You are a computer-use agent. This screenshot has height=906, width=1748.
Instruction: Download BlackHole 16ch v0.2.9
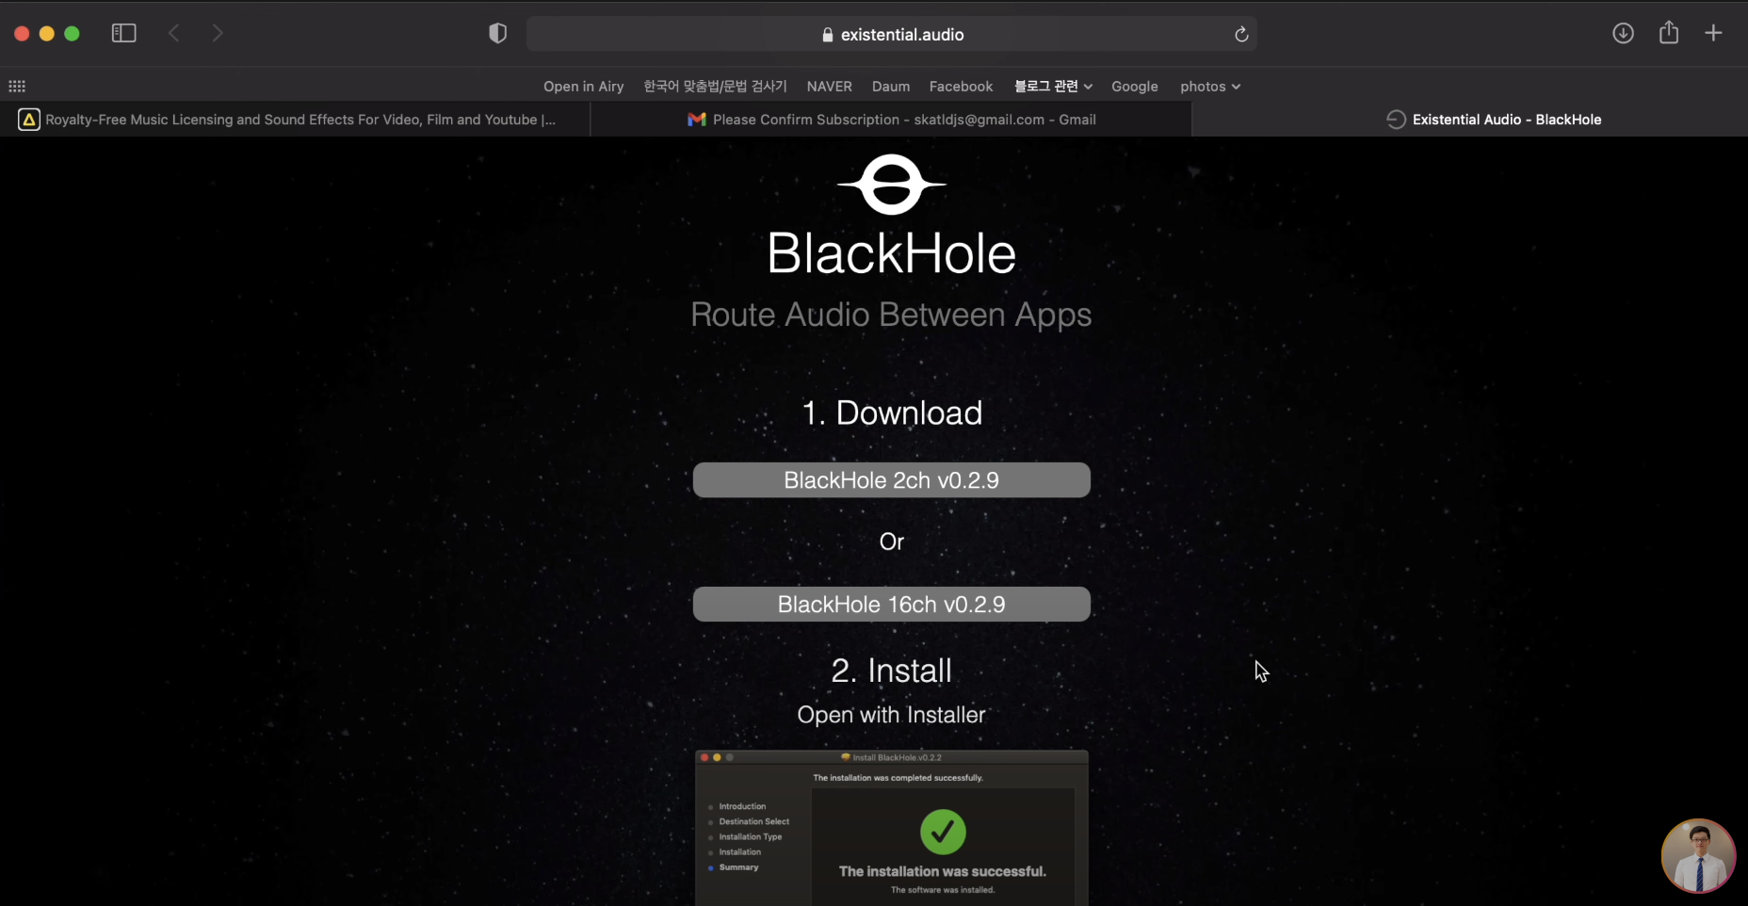pos(891,605)
